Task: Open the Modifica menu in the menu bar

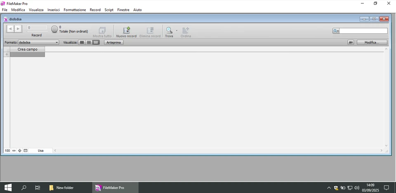Action: point(18,10)
